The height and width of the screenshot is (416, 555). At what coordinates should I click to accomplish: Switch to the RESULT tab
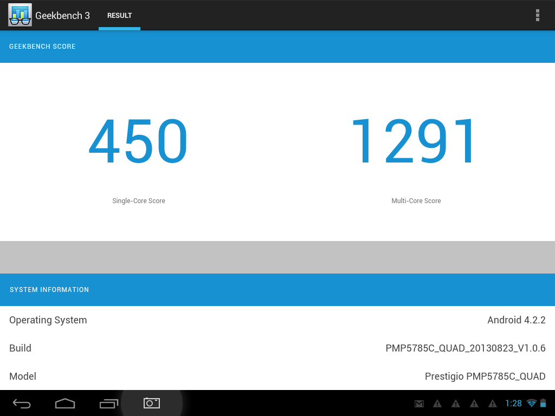(119, 16)
